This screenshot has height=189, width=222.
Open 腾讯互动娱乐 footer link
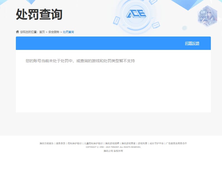(47, 143)
